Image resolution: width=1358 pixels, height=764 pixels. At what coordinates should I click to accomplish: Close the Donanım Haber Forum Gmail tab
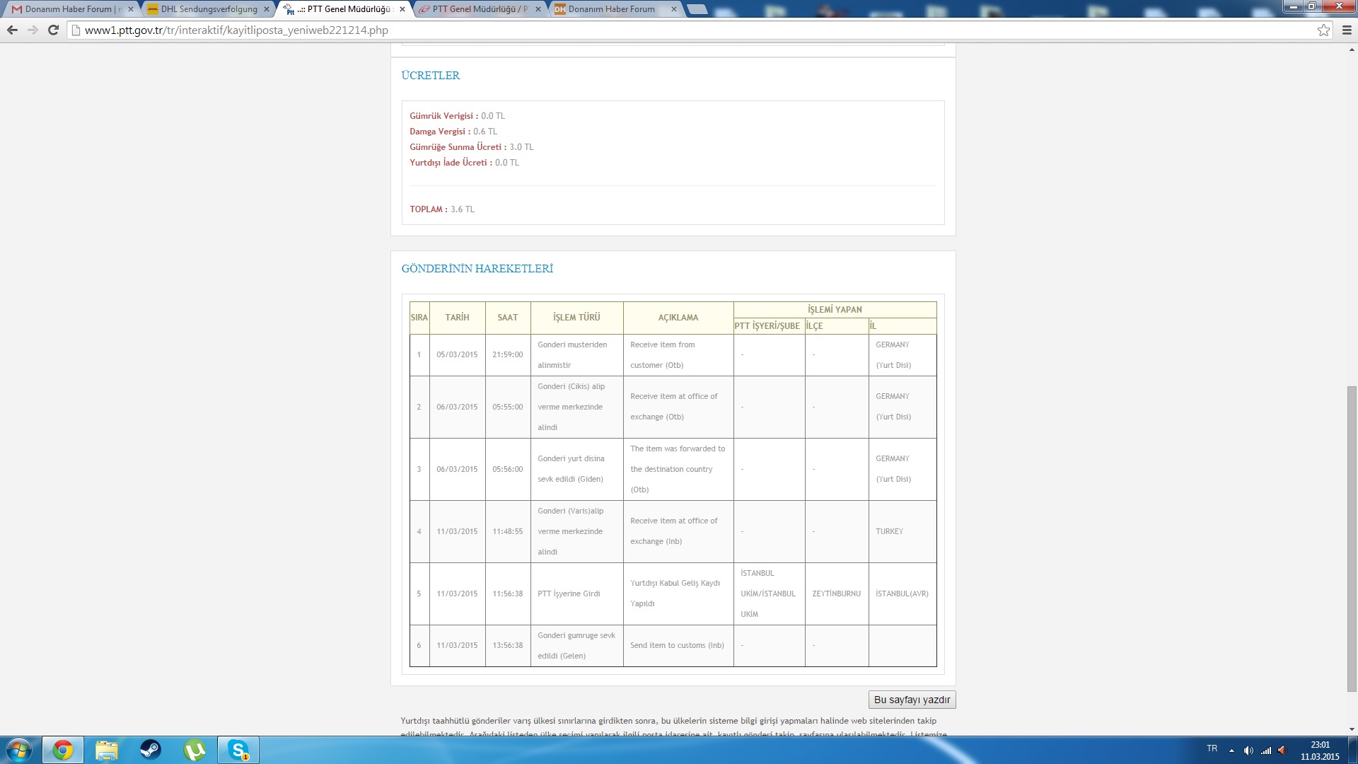coord(131,9)
